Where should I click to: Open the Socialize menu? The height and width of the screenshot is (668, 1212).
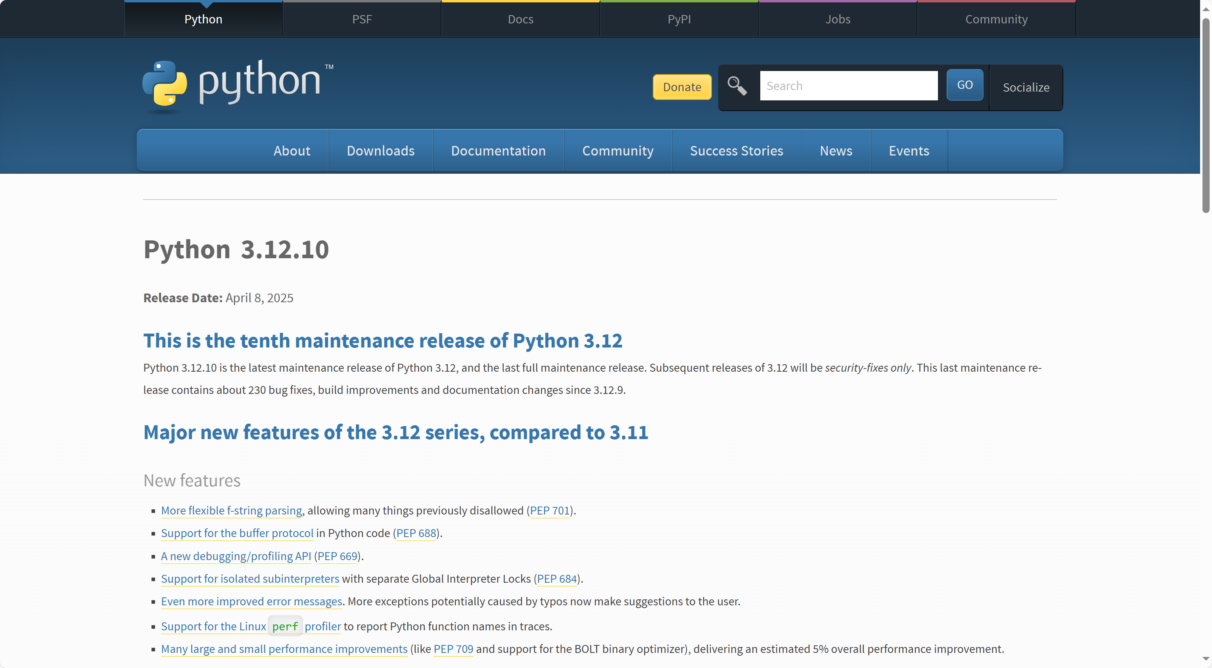tap(1026, 88)
